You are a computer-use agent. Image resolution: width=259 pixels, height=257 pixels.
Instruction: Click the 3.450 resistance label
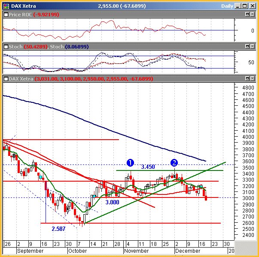click(x=148, y=167)
